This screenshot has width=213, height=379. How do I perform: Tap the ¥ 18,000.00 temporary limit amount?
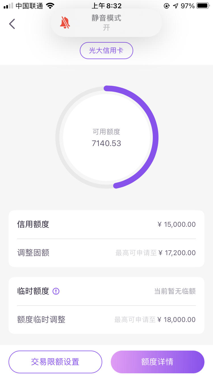click(x=176, y=320)
